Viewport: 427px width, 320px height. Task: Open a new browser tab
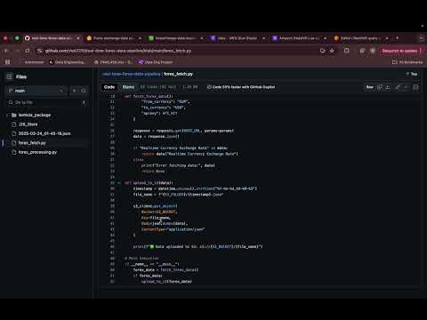point(397,38)
